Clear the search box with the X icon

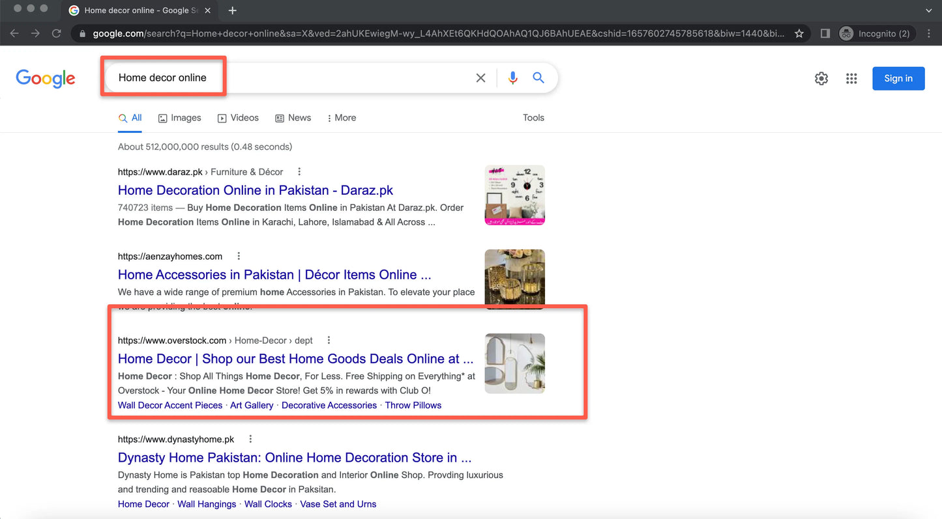[480, 77]
